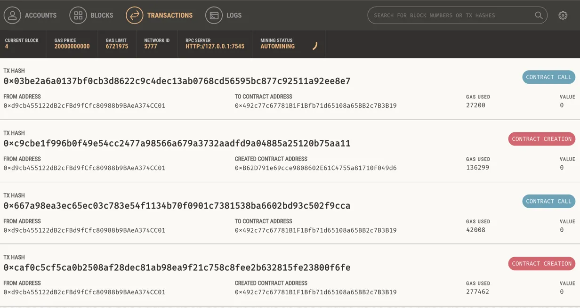Viewport: 580px width, 308px height.
Task: Select the Transactions tab
Action: [159, 15]
